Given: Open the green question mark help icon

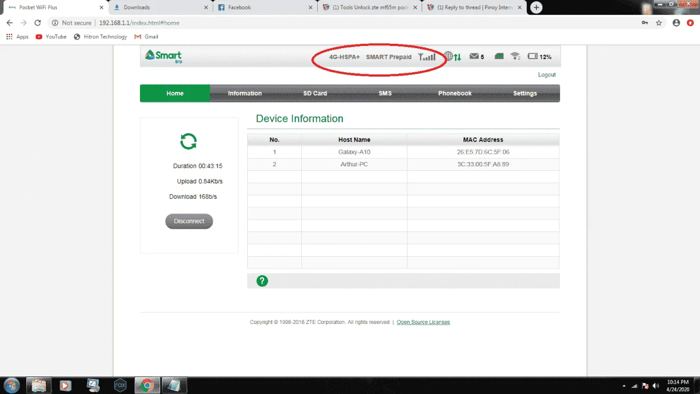Looking at the screenshot, I should [x=262, y=281].
